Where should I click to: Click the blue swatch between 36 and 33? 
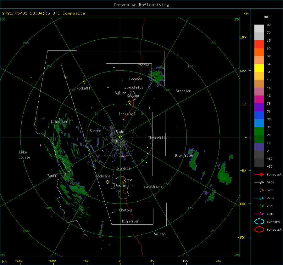(259, 115)
